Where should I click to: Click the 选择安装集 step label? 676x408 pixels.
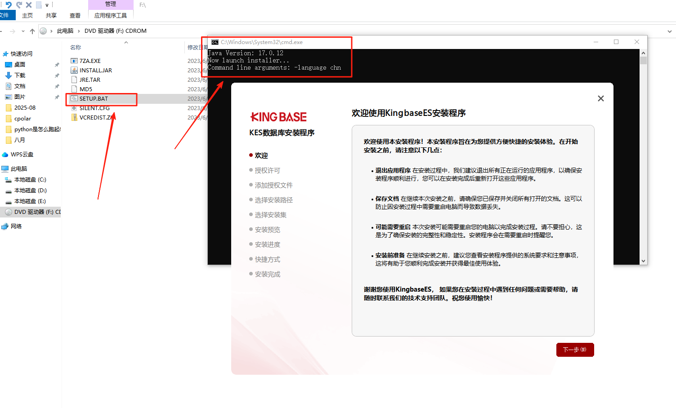[x=271, y=215]
